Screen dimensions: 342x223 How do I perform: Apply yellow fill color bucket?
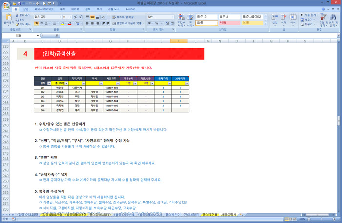tap(63, 23)
